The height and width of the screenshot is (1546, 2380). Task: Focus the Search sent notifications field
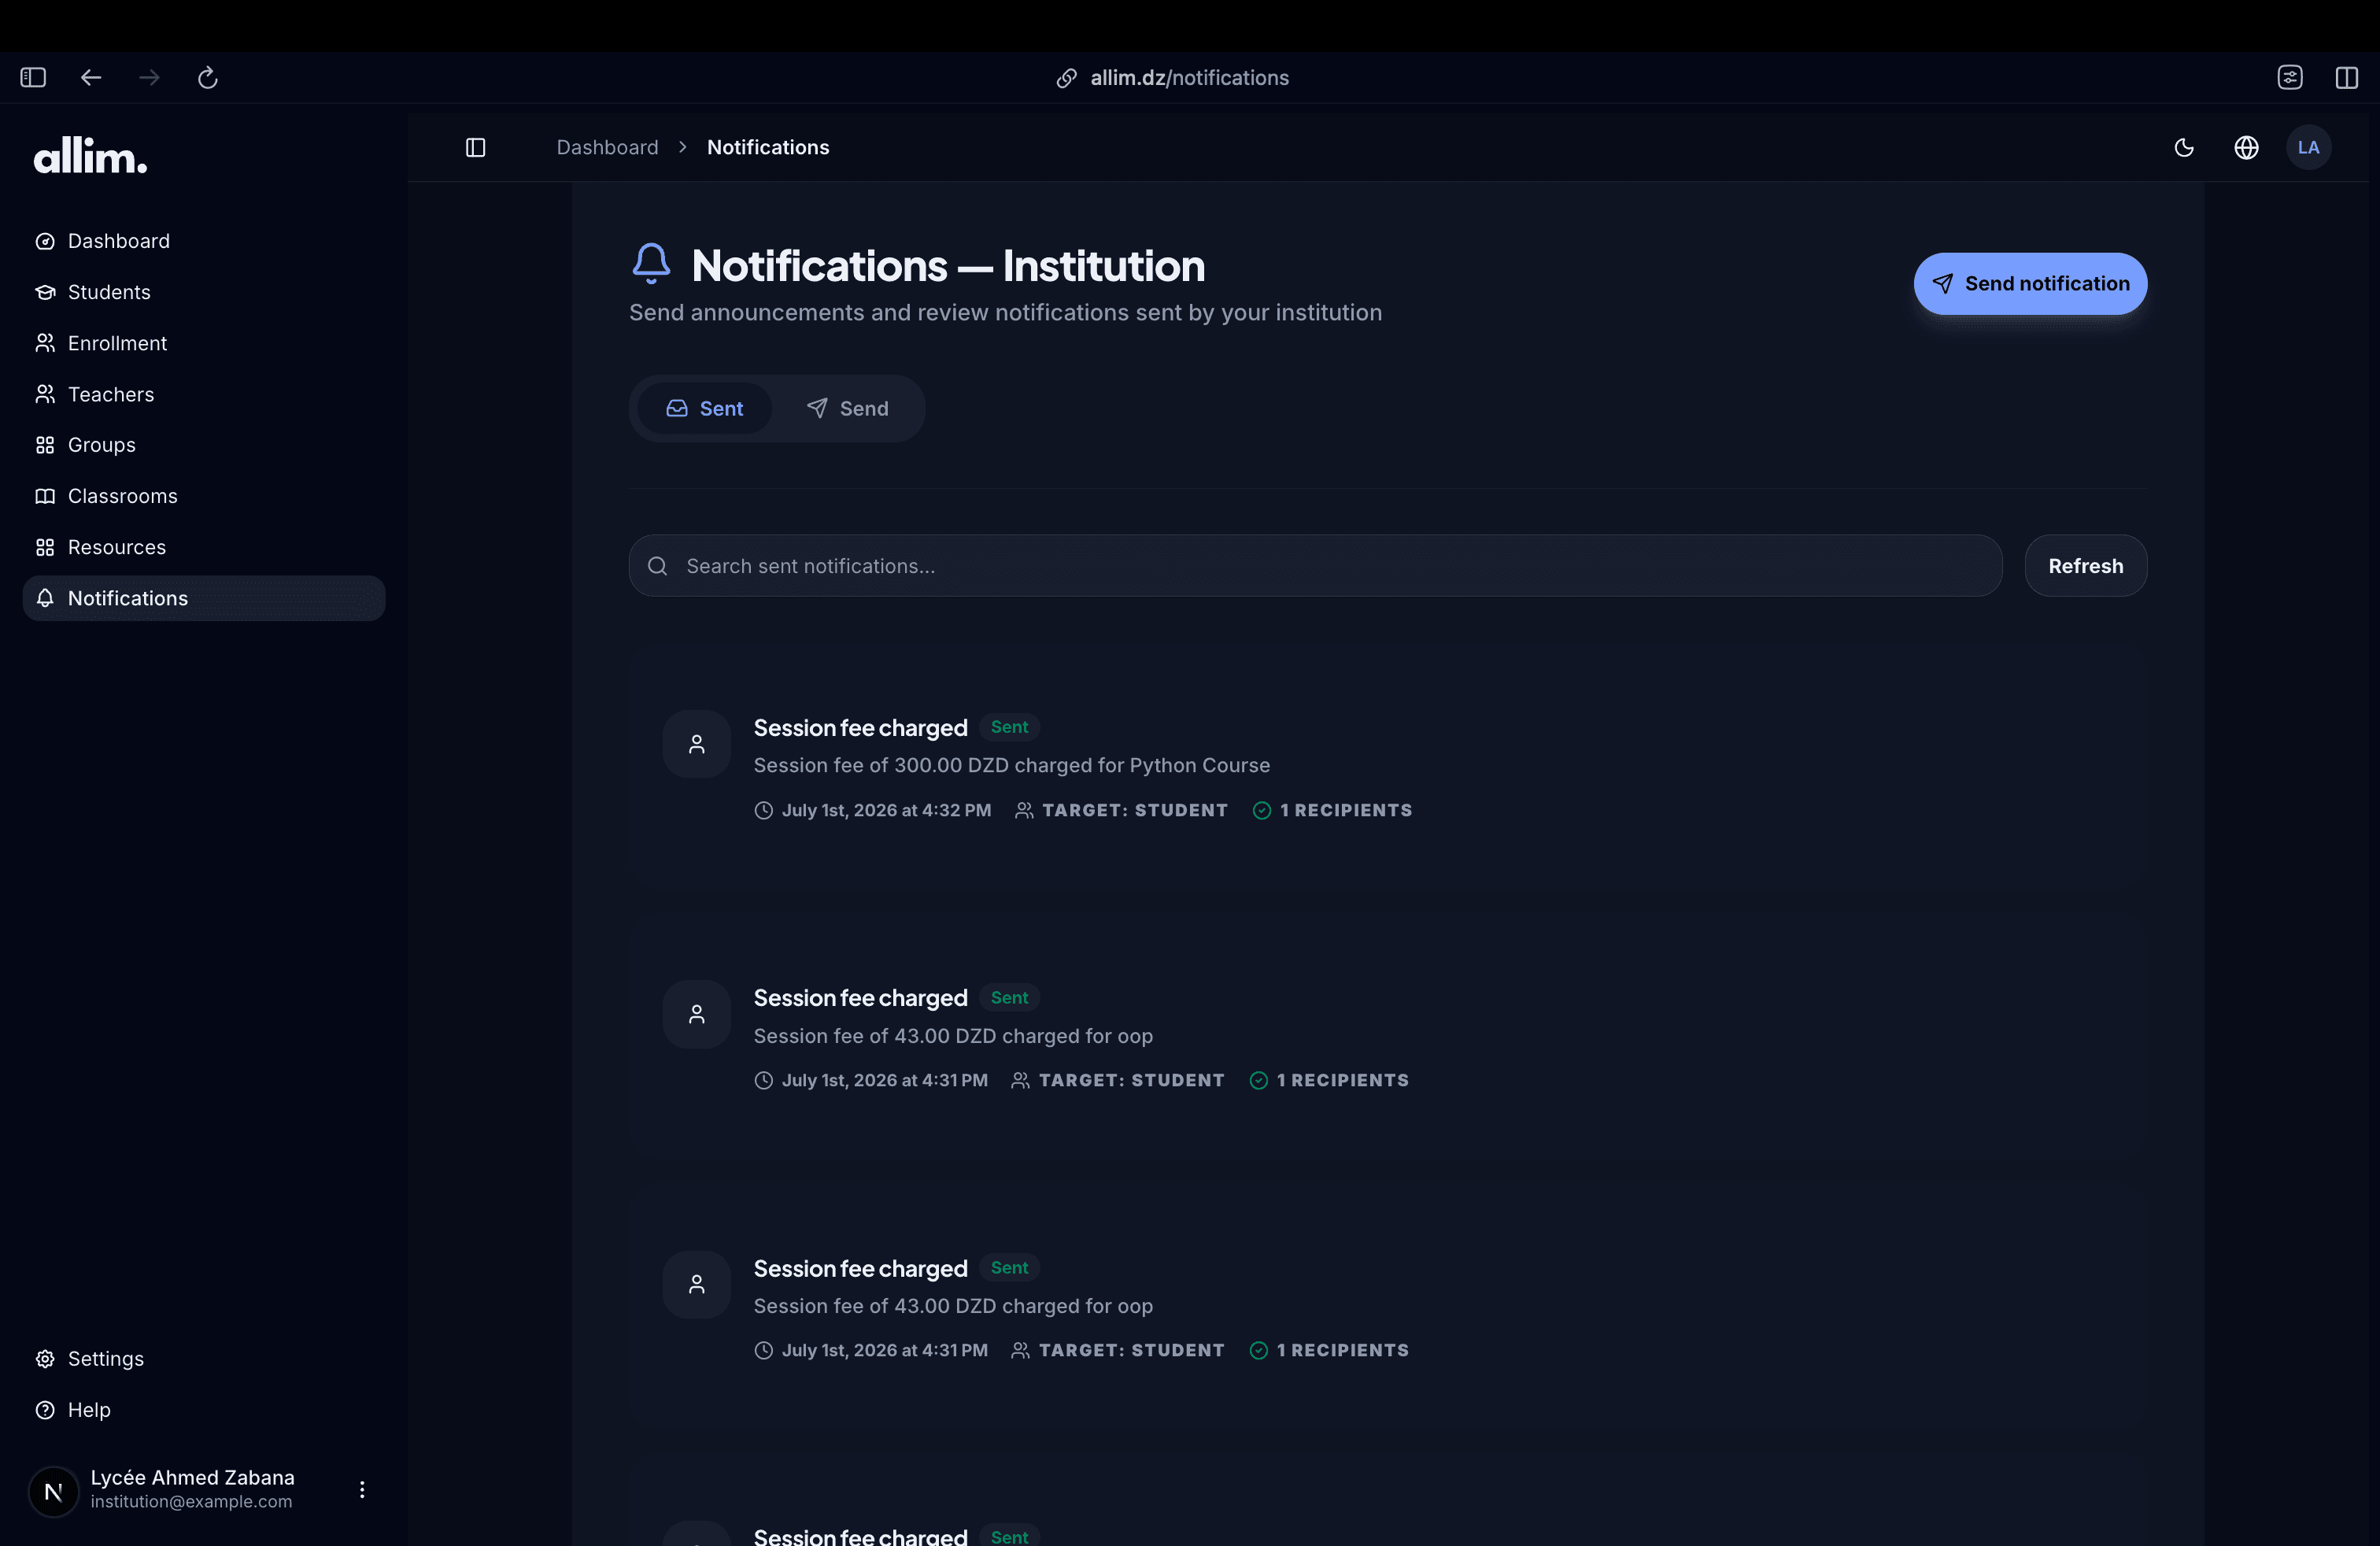(x=1315, y=566)
